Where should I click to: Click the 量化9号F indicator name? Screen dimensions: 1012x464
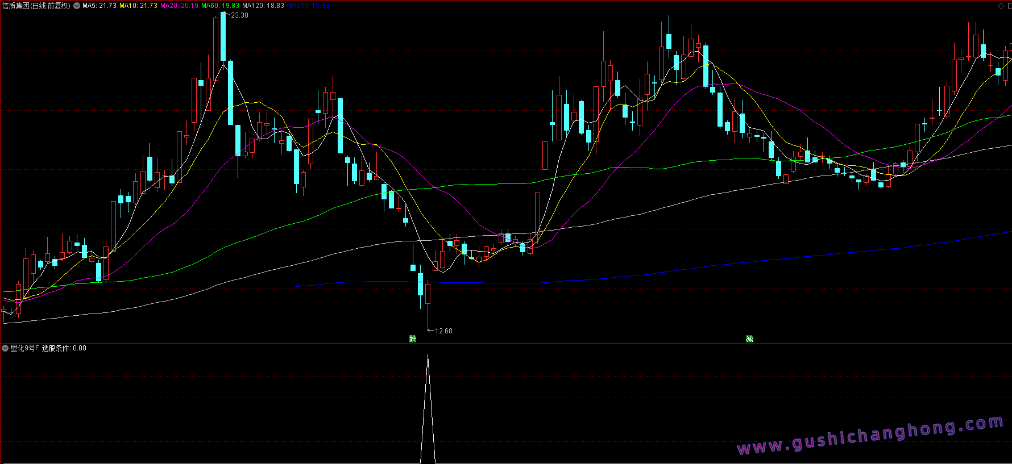tap(24, 348)
